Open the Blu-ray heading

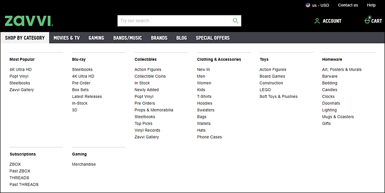79,59
